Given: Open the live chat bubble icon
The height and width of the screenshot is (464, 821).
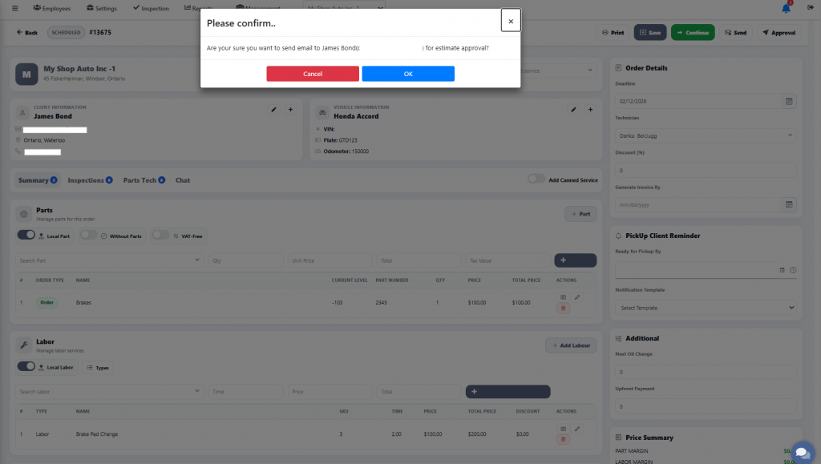Looking at the screenshot, I should click(802, 452).
